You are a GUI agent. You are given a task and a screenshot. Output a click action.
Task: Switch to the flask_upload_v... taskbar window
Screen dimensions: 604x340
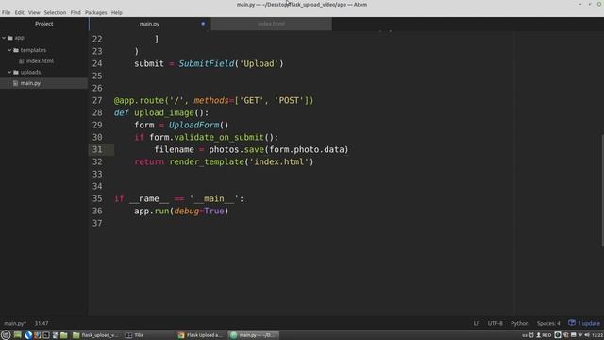[95, 335]
